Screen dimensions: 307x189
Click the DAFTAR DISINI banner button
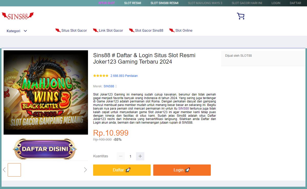[x=45, y=149]
